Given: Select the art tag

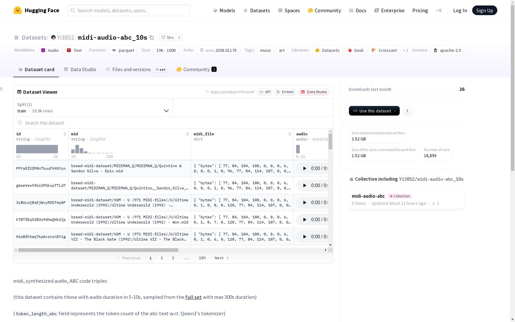Looking at the screenshot, I should tap(282, 50).
